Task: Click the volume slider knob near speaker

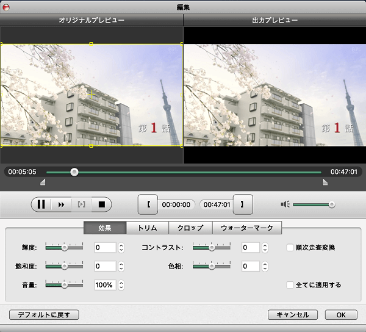Action: (332, 205)
